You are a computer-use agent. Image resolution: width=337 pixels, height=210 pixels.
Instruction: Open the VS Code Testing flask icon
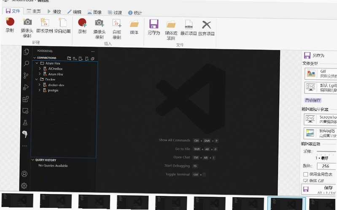25,123
